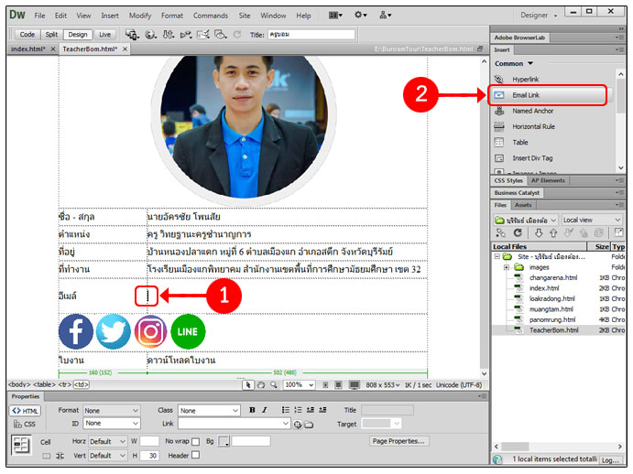Click the Bg color swatch
Viewport: 633px width, 474px height.
click(224, 442)
